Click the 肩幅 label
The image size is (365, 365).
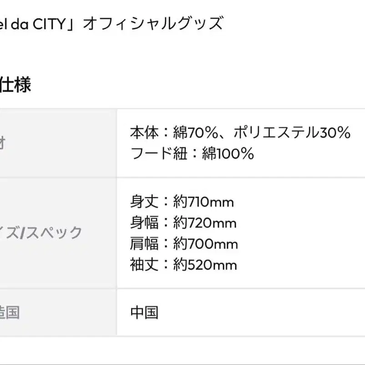[144, 244]
